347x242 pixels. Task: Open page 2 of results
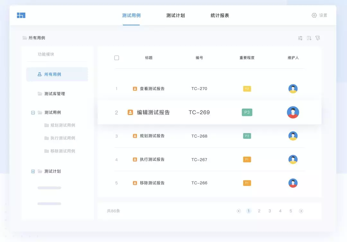click(259, 211)
